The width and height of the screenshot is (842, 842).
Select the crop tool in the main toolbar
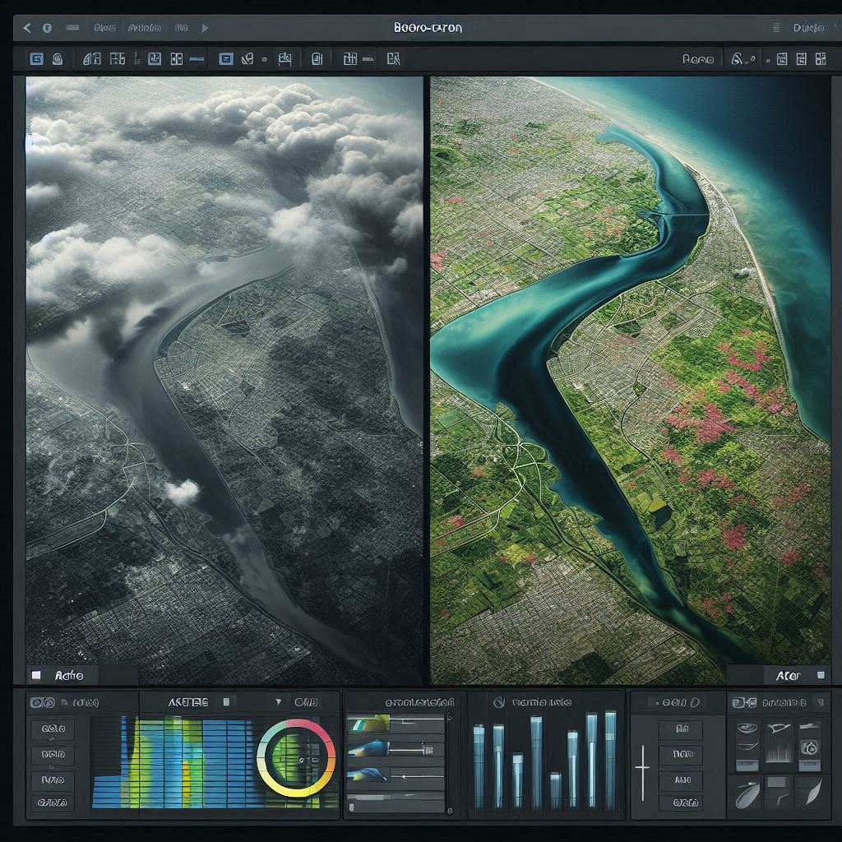(90, 58)
